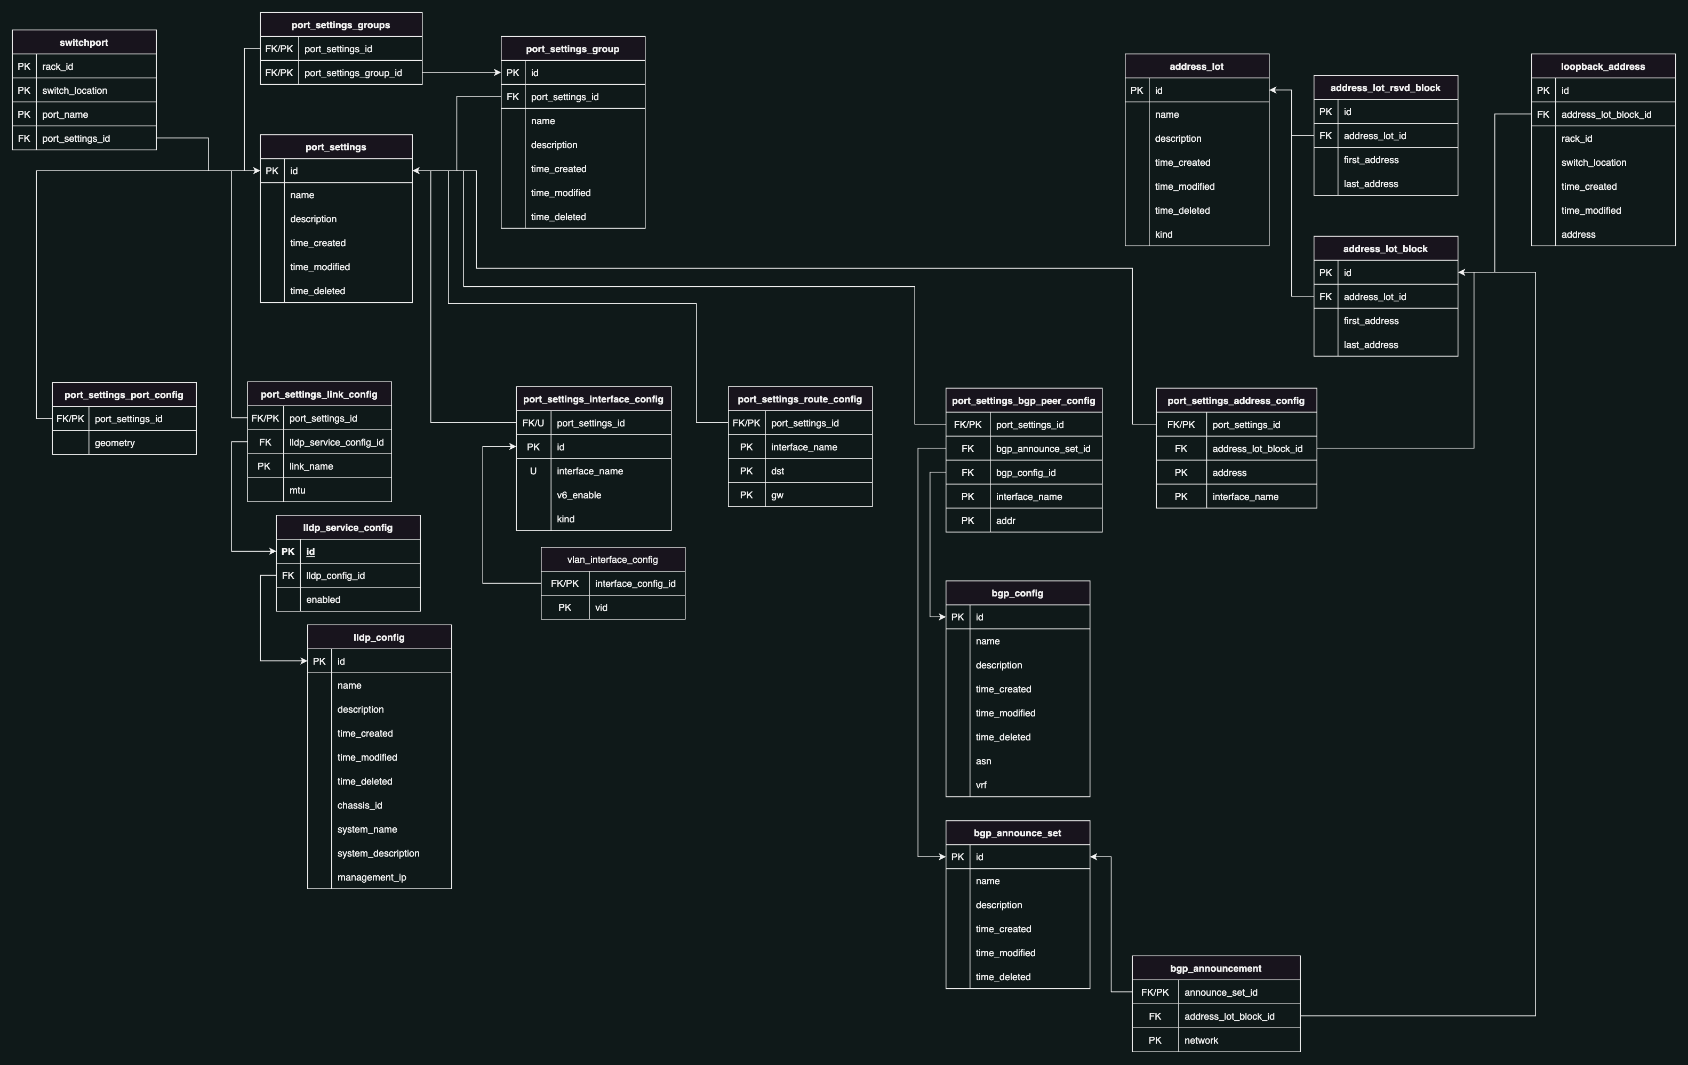Click v6_enable field

[593, 495]
